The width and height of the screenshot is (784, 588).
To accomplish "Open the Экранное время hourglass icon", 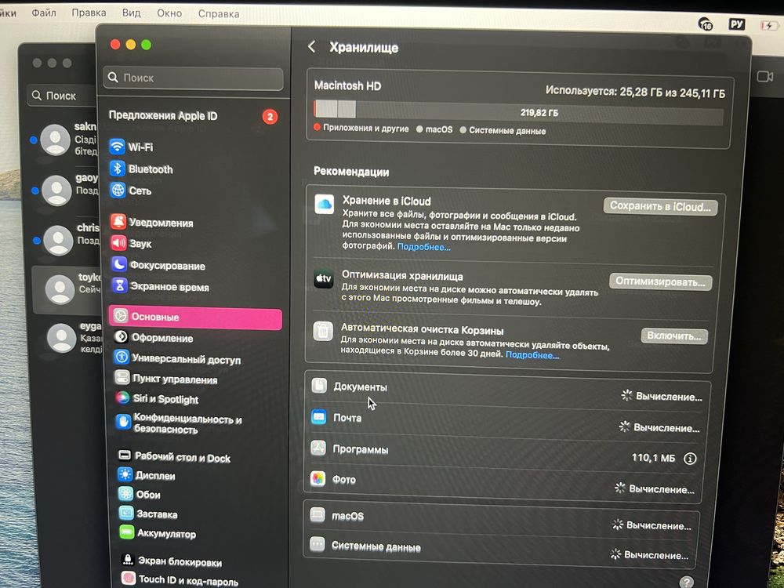I will 120,286.
